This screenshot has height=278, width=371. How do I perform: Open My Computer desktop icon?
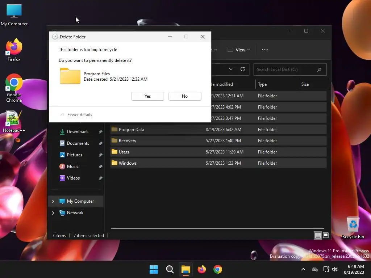pos(14,15)
